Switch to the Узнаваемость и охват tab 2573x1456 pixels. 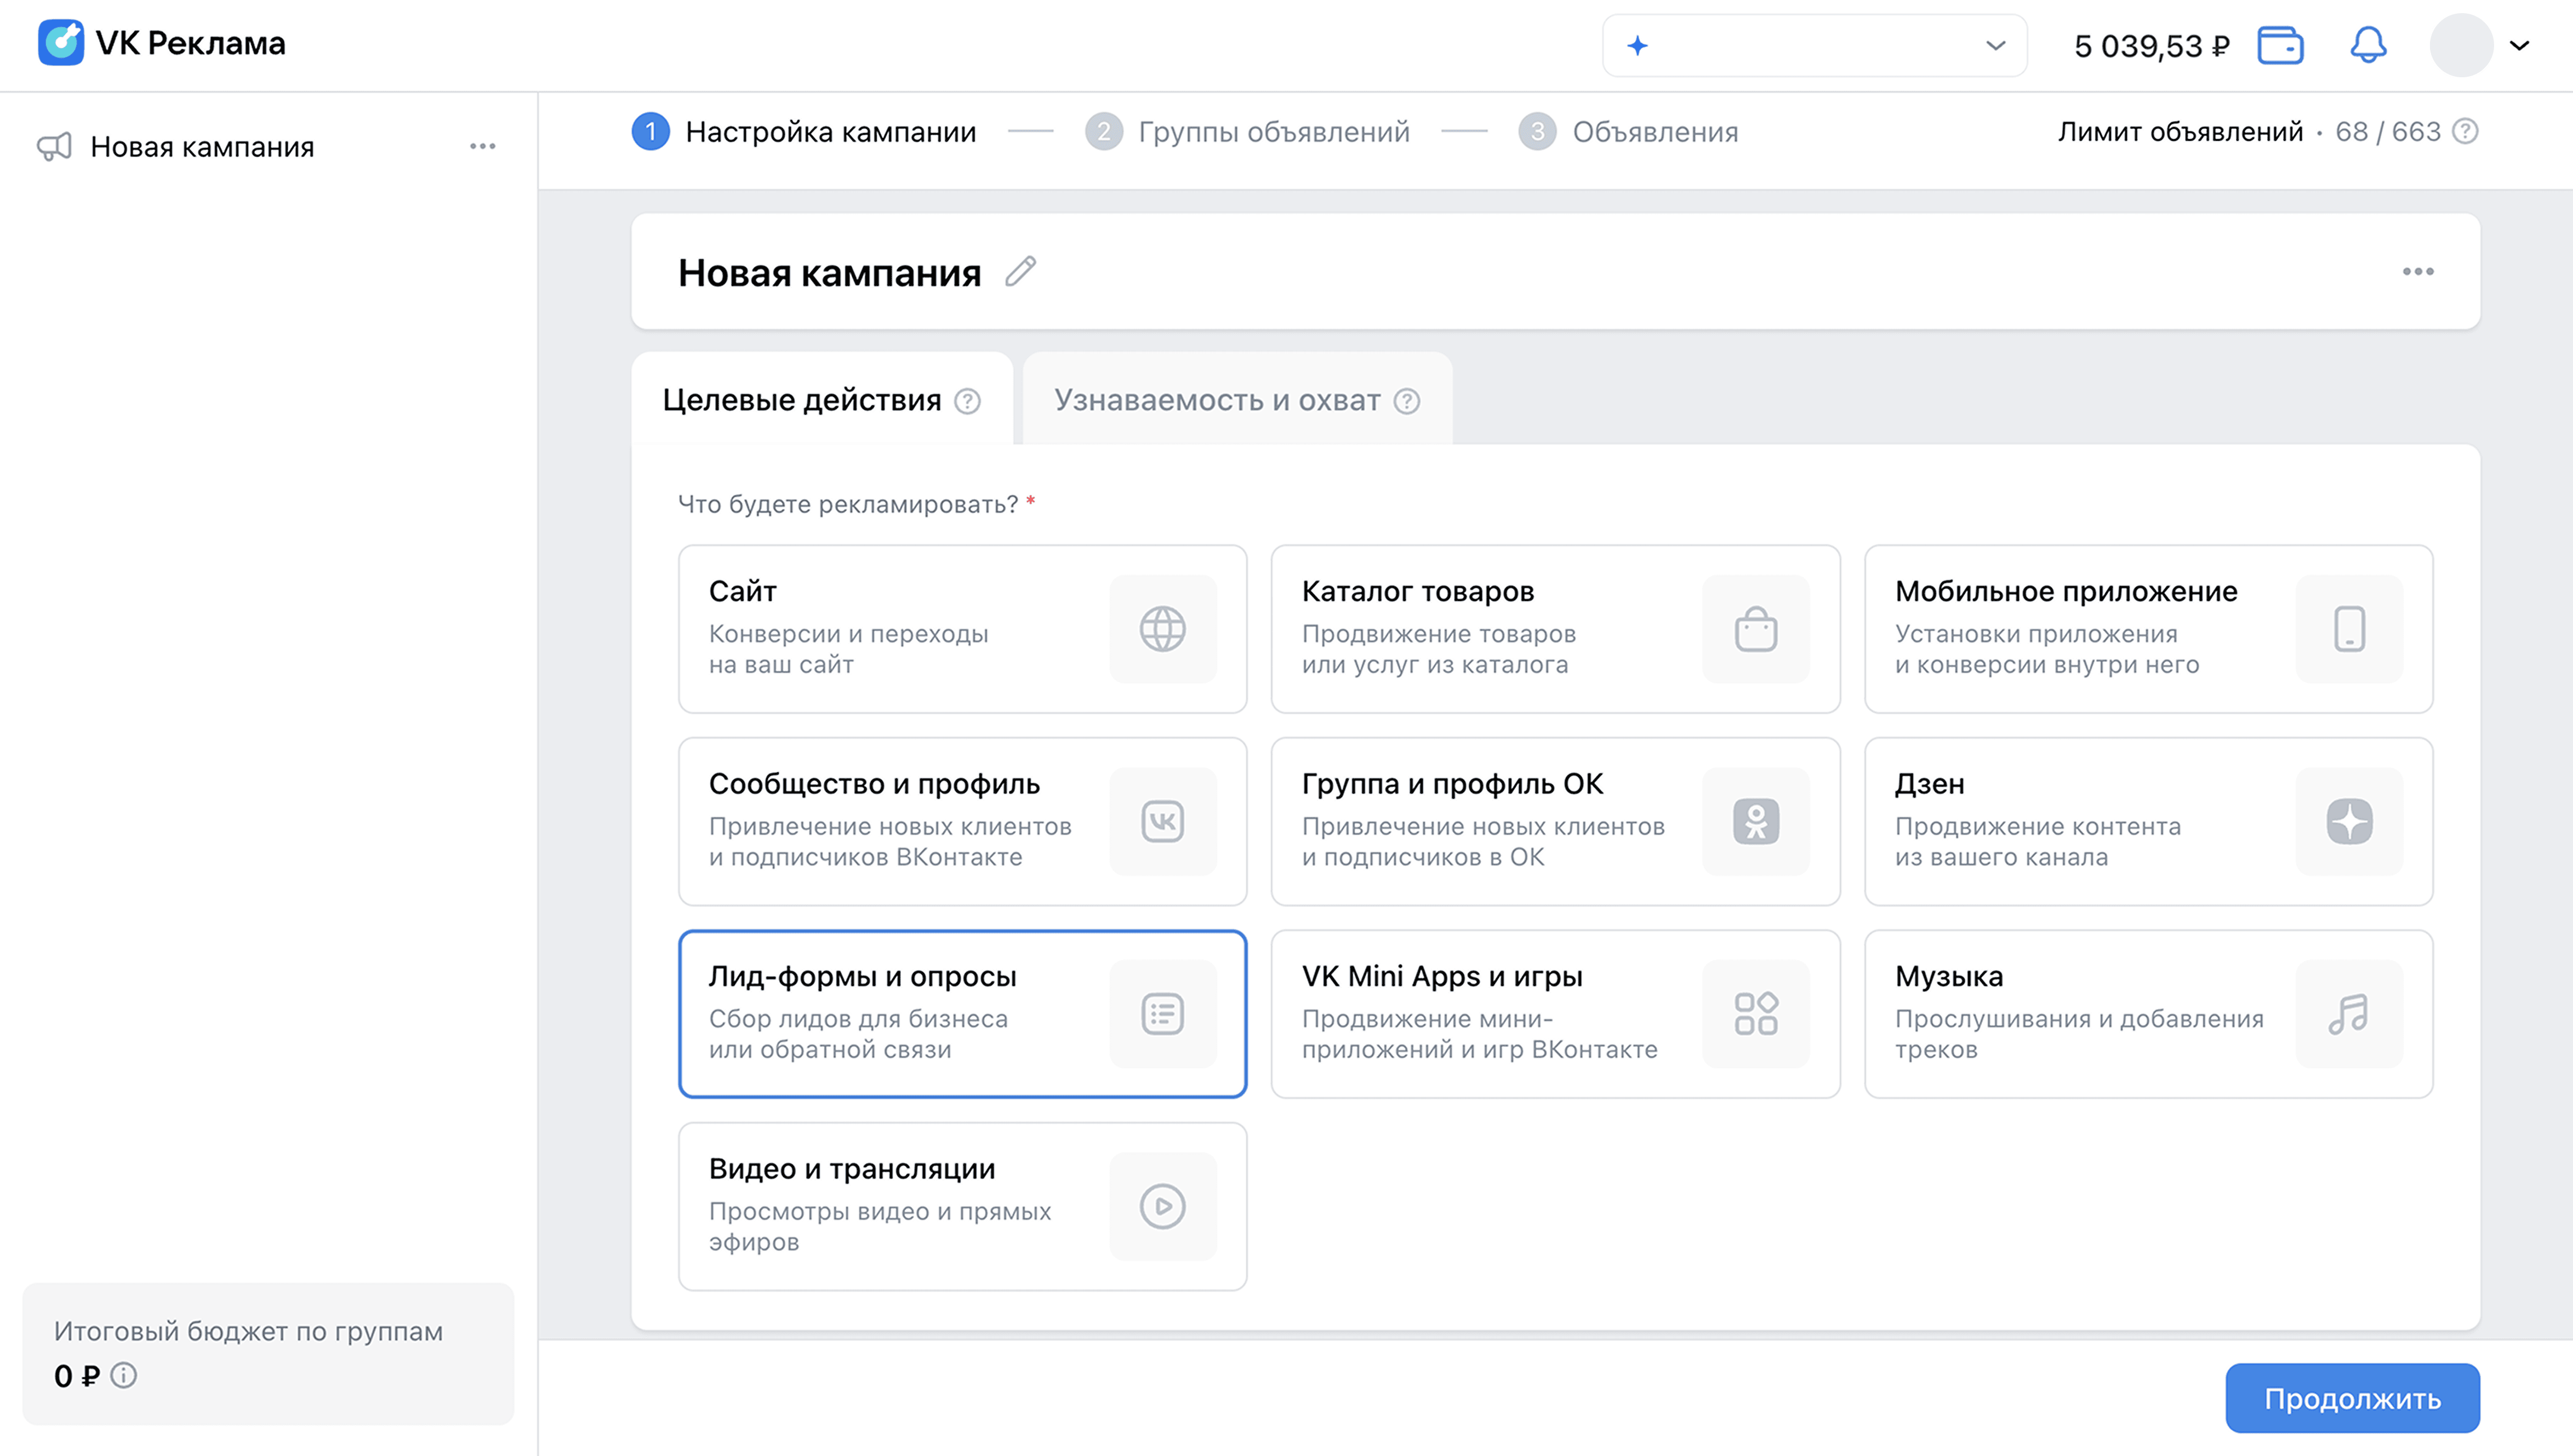(x=1217, y=399)
